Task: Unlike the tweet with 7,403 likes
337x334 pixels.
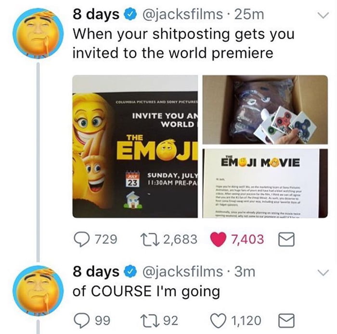Action: [x=218, y=239]
